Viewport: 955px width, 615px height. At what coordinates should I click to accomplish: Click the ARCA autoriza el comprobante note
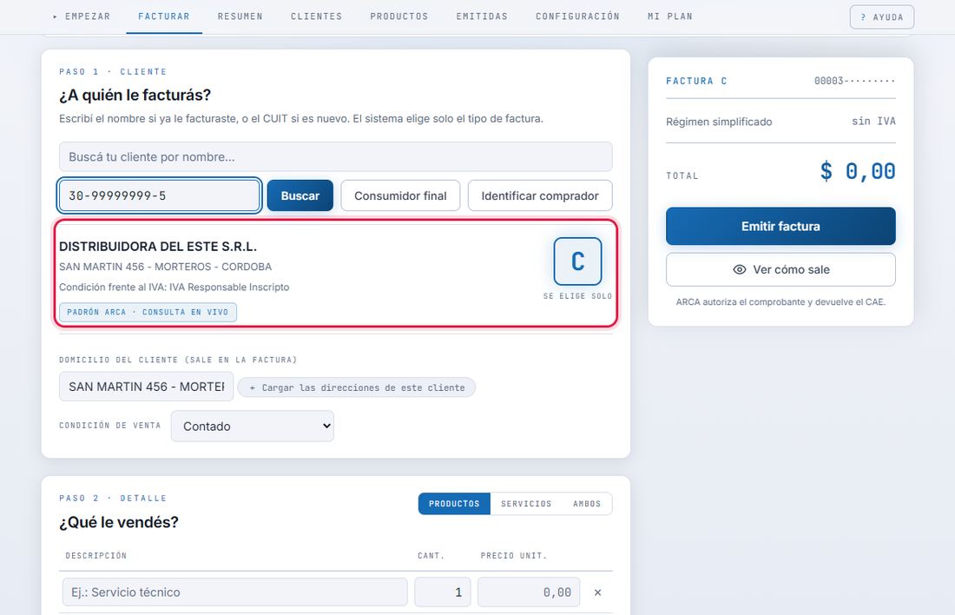(x=780, y=301)
